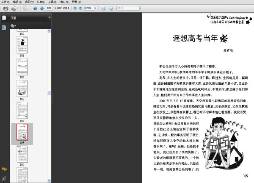Select page thumbnail 104

click(22, 110)
